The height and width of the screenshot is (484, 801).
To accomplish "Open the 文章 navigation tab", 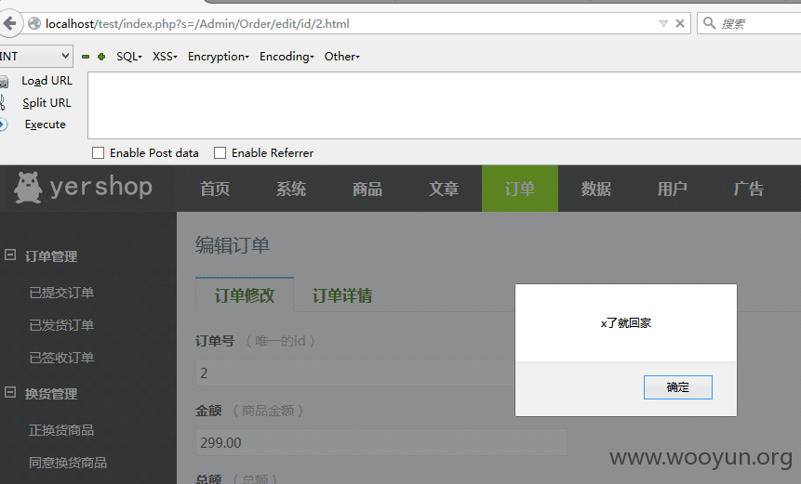I will click(x=444, y=189).
